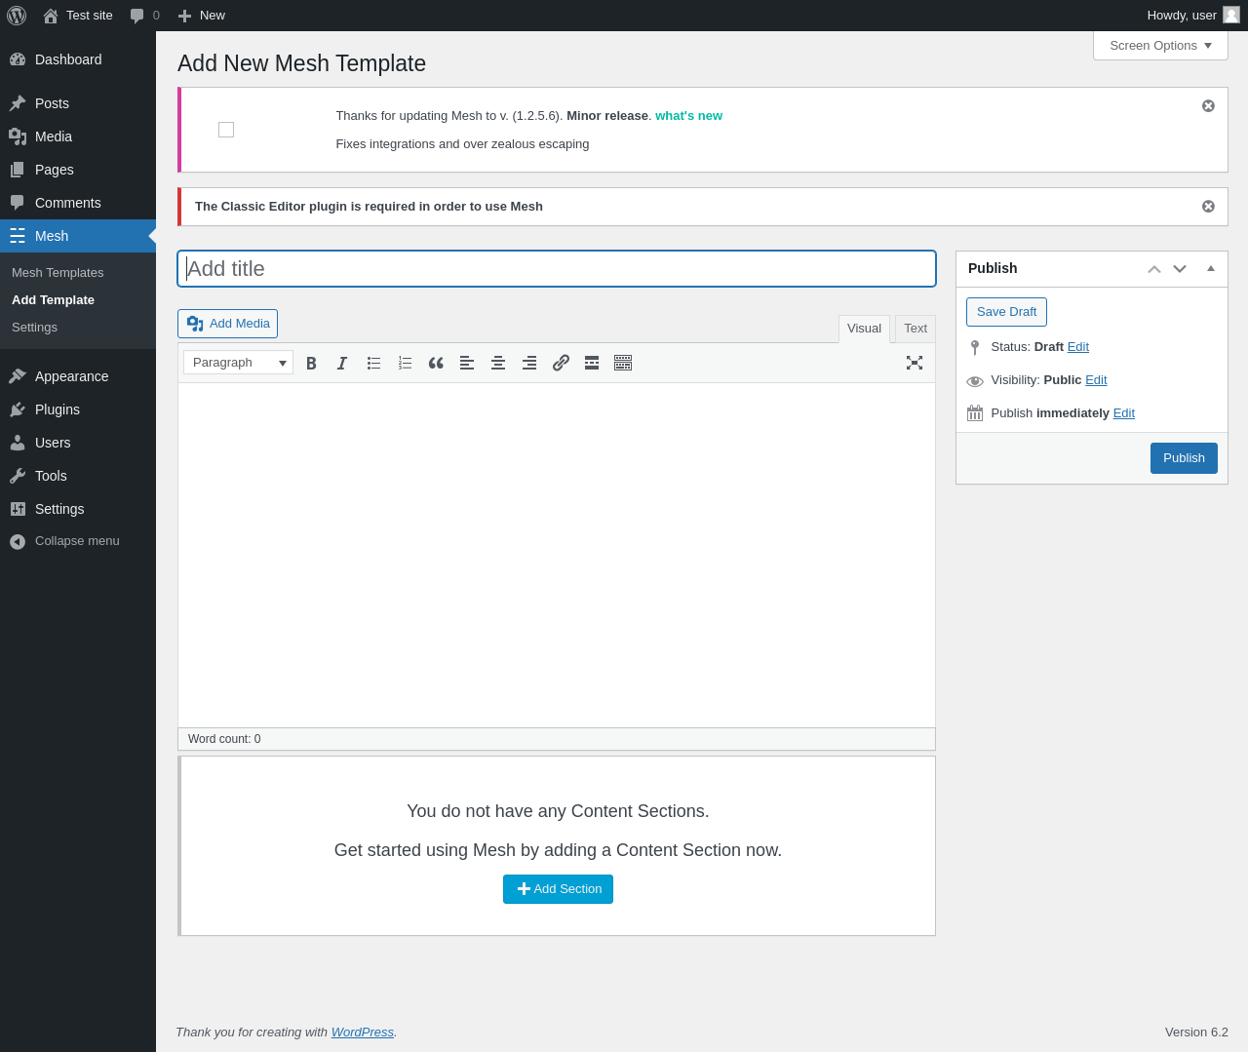1248x1052 pixels.
Task: Insert Read More tag
Action: (592, 363)
